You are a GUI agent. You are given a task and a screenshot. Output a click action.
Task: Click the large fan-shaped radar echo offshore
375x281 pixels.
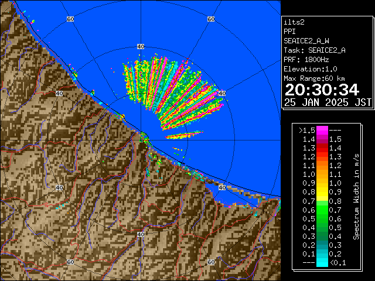point(172,92)
